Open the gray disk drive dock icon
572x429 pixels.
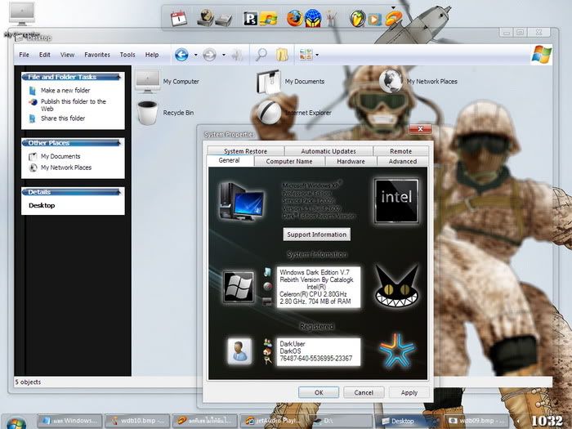[224, 20]
